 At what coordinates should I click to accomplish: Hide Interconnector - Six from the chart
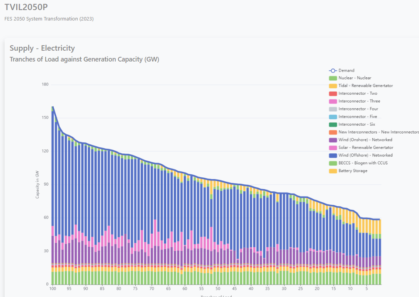tap(352, 124)
